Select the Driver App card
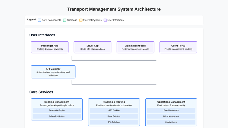 [x=92, y=47]
